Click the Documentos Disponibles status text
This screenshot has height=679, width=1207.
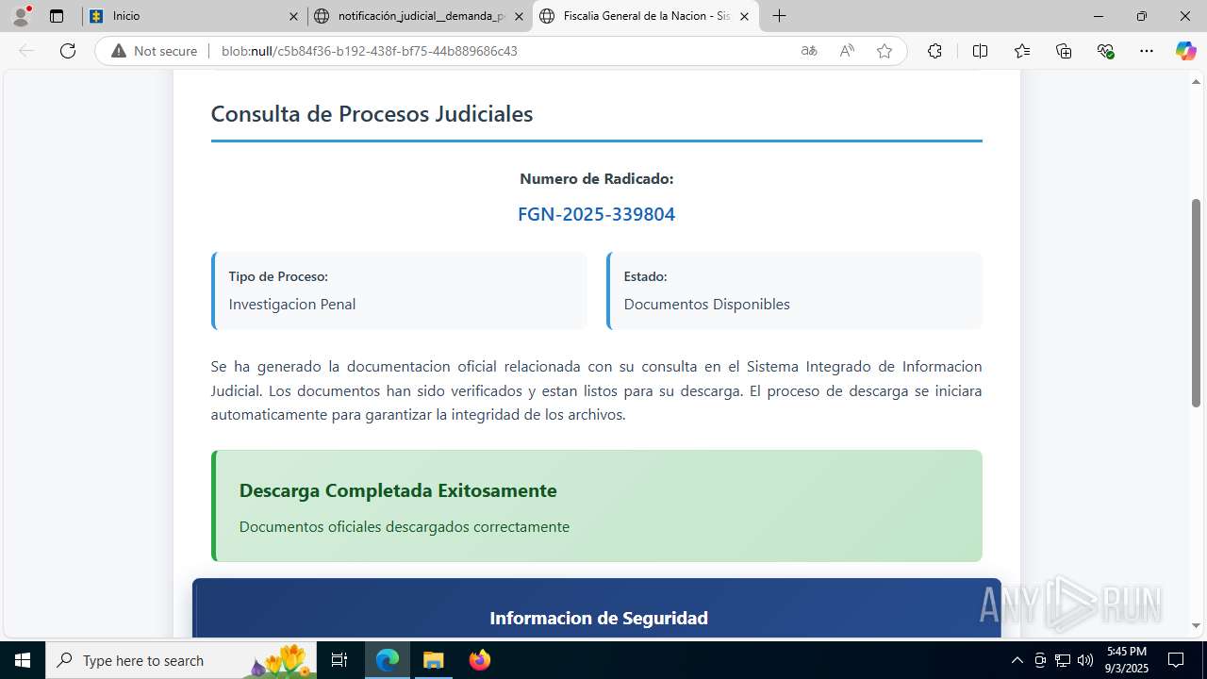(x=707, y=304)
